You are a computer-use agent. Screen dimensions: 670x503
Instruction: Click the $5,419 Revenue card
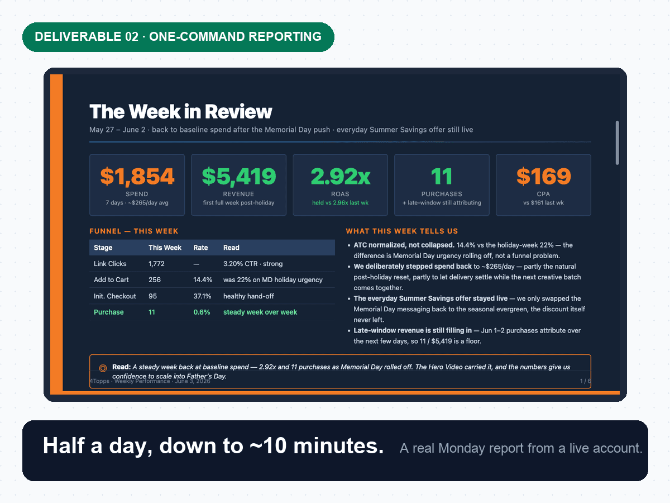(238, 185)
